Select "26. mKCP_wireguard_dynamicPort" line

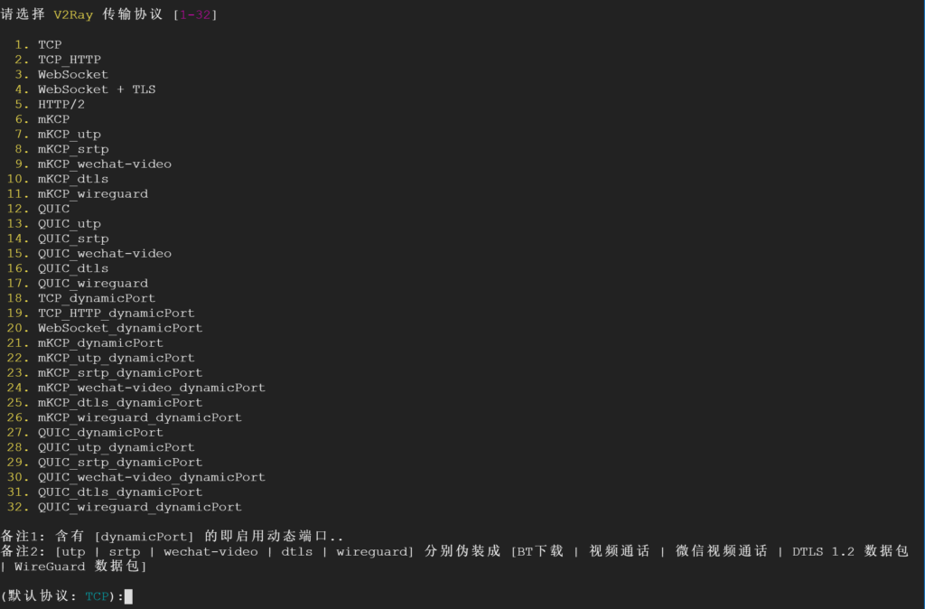click(x=125, y=417)
